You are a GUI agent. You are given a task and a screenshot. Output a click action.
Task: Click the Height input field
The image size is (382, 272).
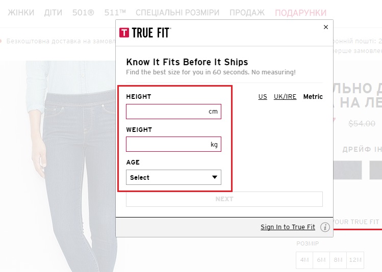click(x=173, y=112)
